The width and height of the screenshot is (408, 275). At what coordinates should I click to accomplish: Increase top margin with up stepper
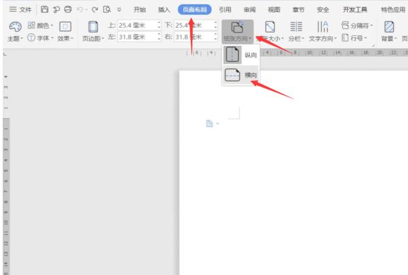pos(160,23)
